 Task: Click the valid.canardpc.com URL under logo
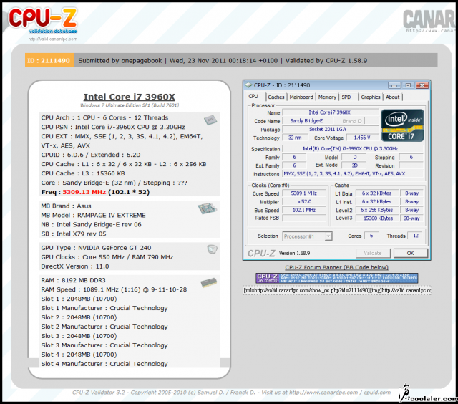(53, 39)
